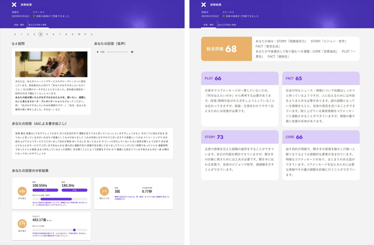Jump to question page 8
The height and width of the screenshot is (245, 374).
pyautogui.click(x=66, y=34)
